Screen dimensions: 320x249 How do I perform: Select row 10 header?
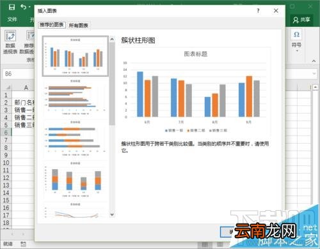(6, 163)
